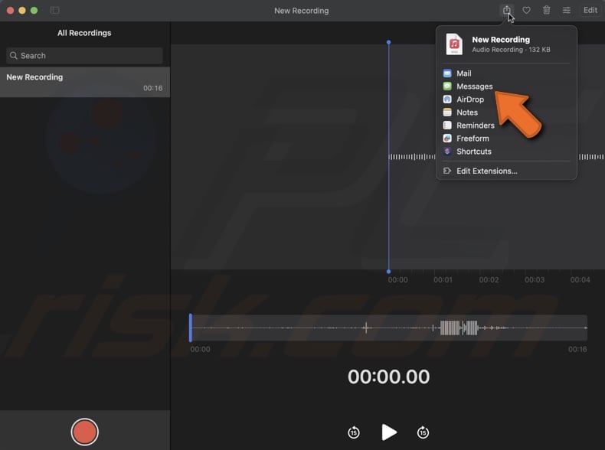Delete the recording with the trash icon
The image size is (605, 450).
point(546,10)
